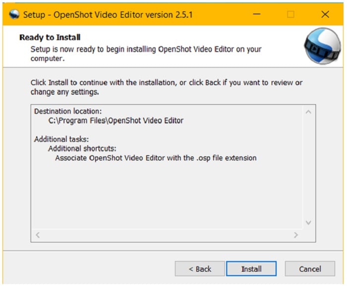Viewport: 347px width, 288px height.
Task: Click the scroll up arrow in summary box
Action: (x=308, y=112)
